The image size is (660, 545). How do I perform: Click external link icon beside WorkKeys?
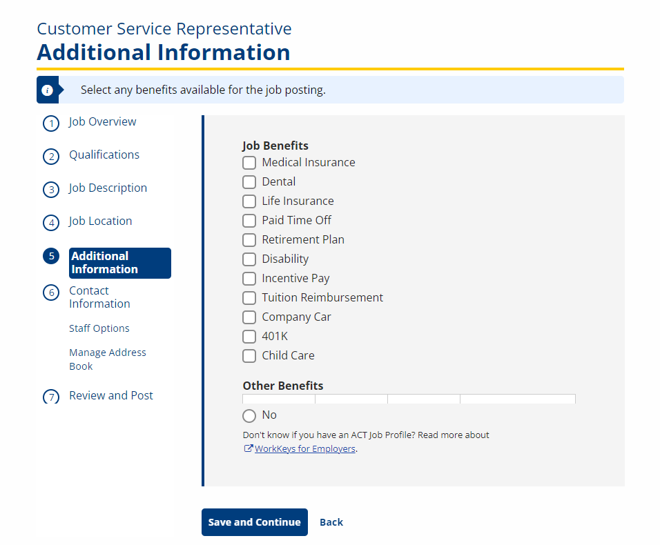(249, 448)
